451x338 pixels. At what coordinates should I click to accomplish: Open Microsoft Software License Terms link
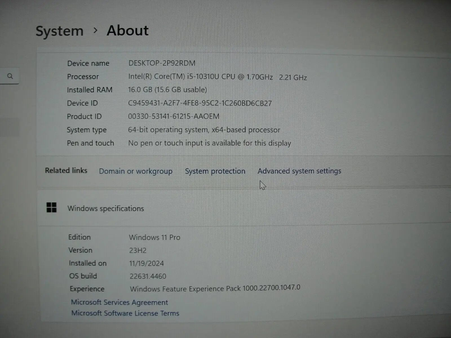[x=125, y=313]
